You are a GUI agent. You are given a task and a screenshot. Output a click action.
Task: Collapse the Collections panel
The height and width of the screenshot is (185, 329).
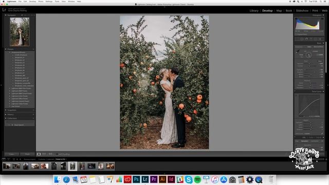[x=6, y=118]
